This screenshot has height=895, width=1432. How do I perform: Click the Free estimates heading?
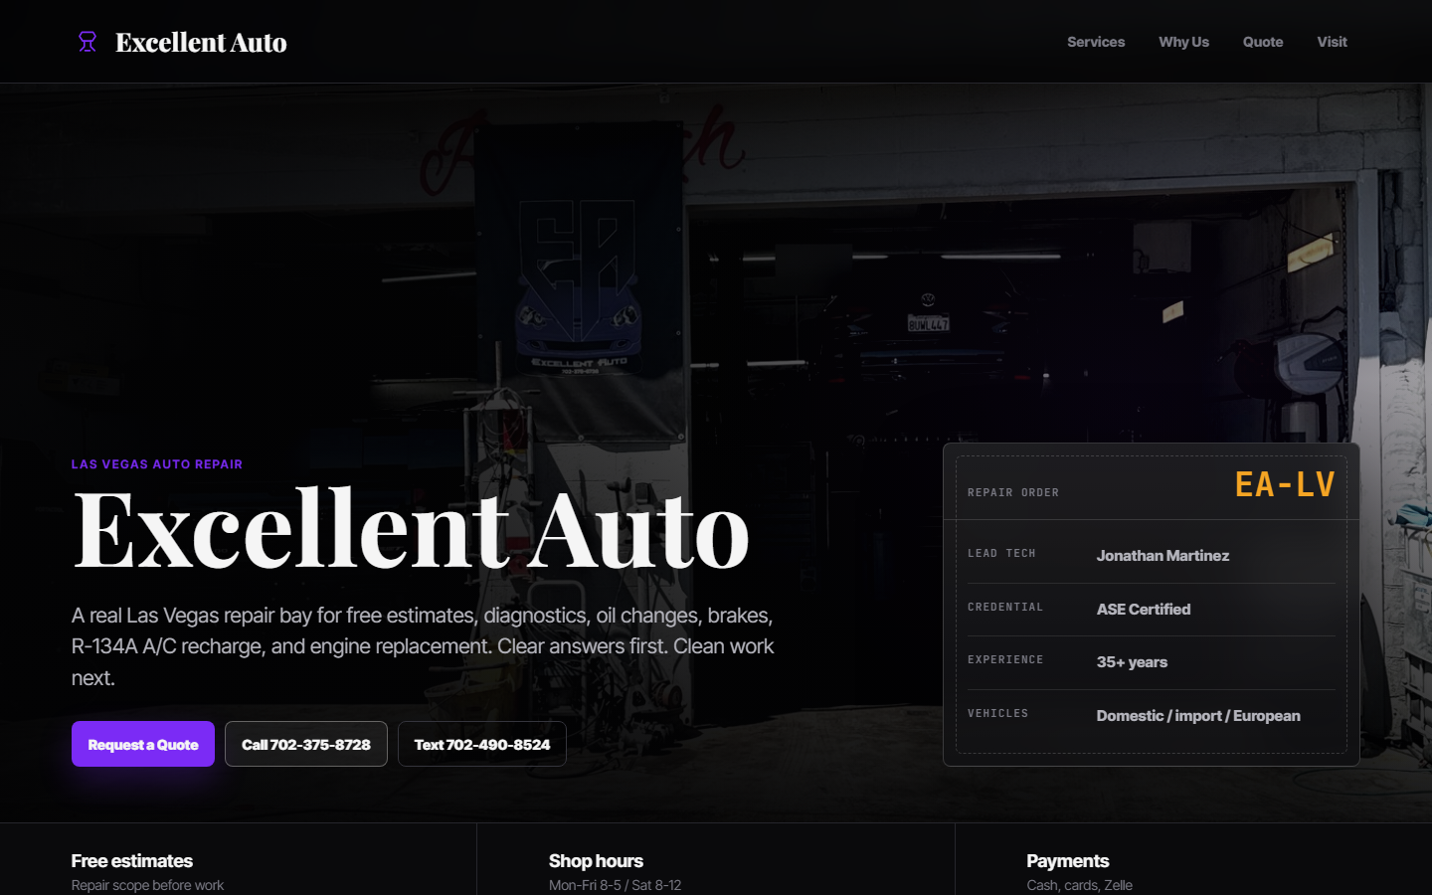[132, 860]
